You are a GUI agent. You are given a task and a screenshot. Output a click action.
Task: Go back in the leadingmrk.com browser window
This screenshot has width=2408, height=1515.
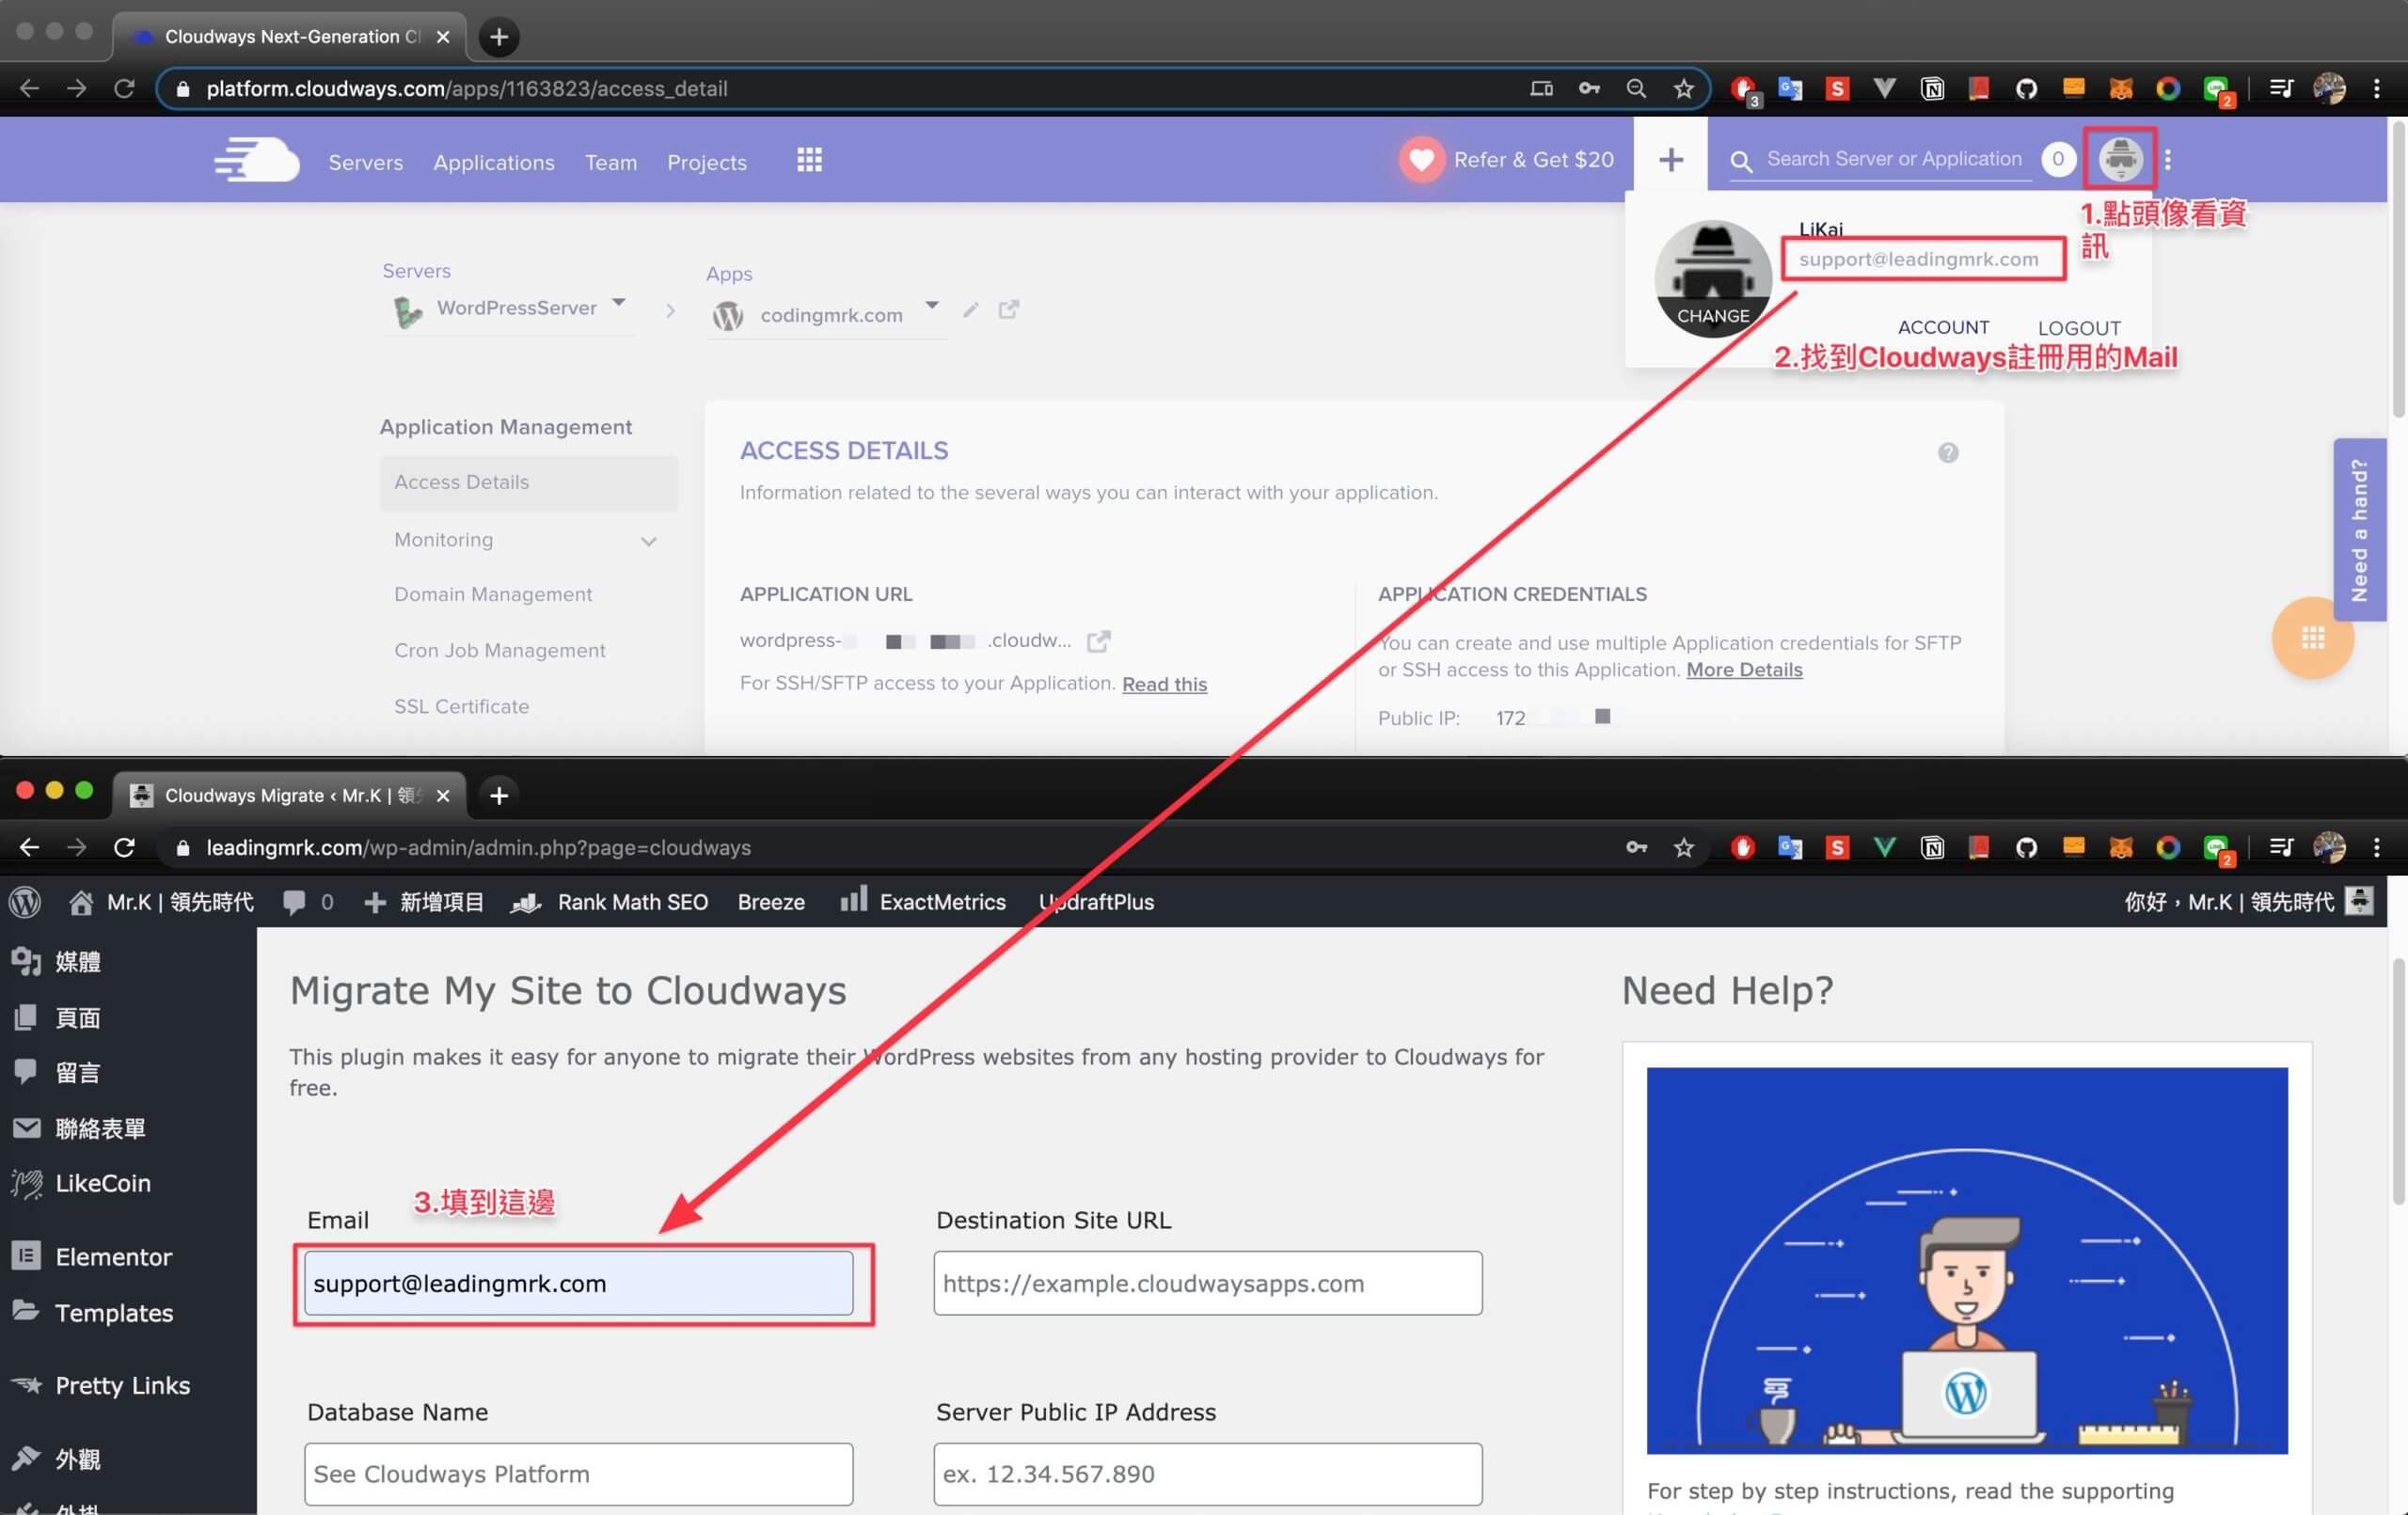[29, 848]
